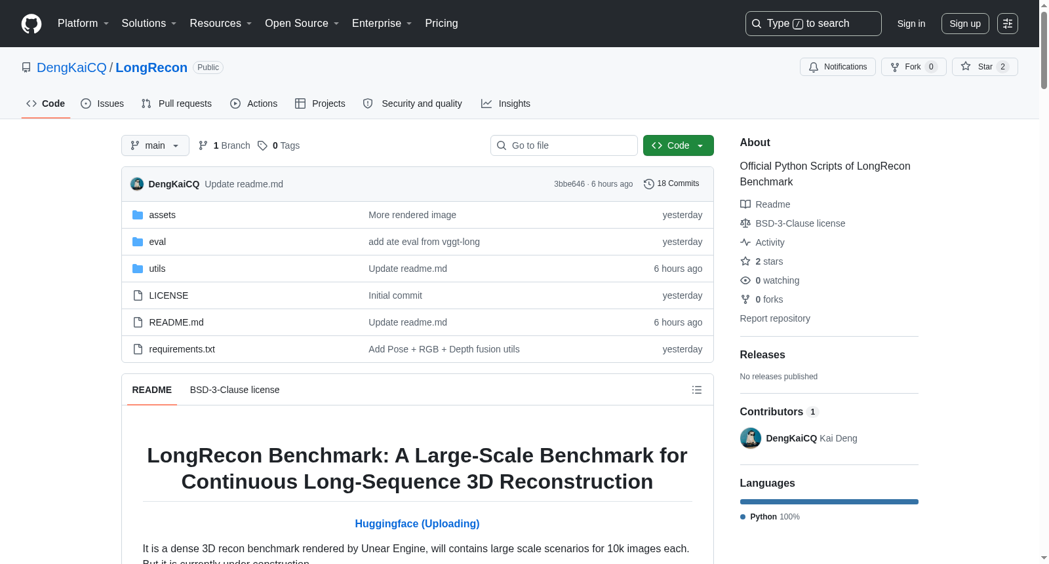1049x564 pixels.
Task: Expand the Solutions menu
Action: point(149,24)
